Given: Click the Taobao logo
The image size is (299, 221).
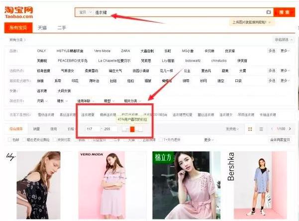Looking at the screenshot, I should (x=19, y=12).
